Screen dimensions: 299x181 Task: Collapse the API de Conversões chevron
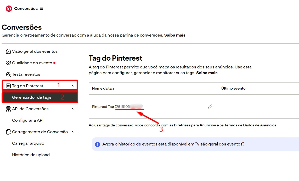tap(73, 109)
